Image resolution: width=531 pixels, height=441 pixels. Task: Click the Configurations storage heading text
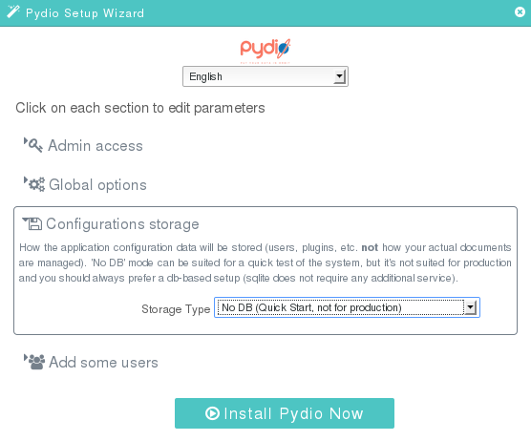(x=122, y=224)
